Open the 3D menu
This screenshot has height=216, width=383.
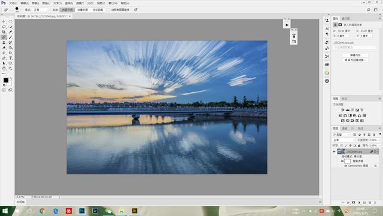click(90, 3)
